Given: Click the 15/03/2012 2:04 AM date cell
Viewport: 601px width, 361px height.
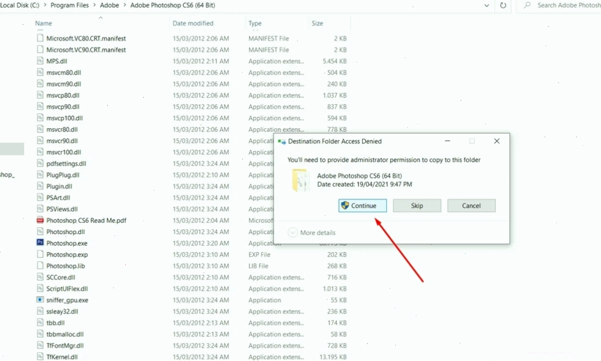Looking at the screenshot, I should pyautogui.click(x=201, y=220).
